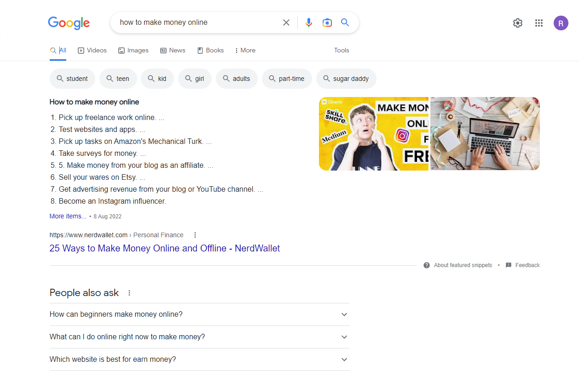Open the Google apps grid
Viewport: 579px width, 371px height.
pyautogui.click(x=539, y=23)
